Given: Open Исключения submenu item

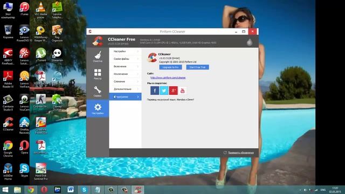Looking at the screenshot, I should click(126, 74).
